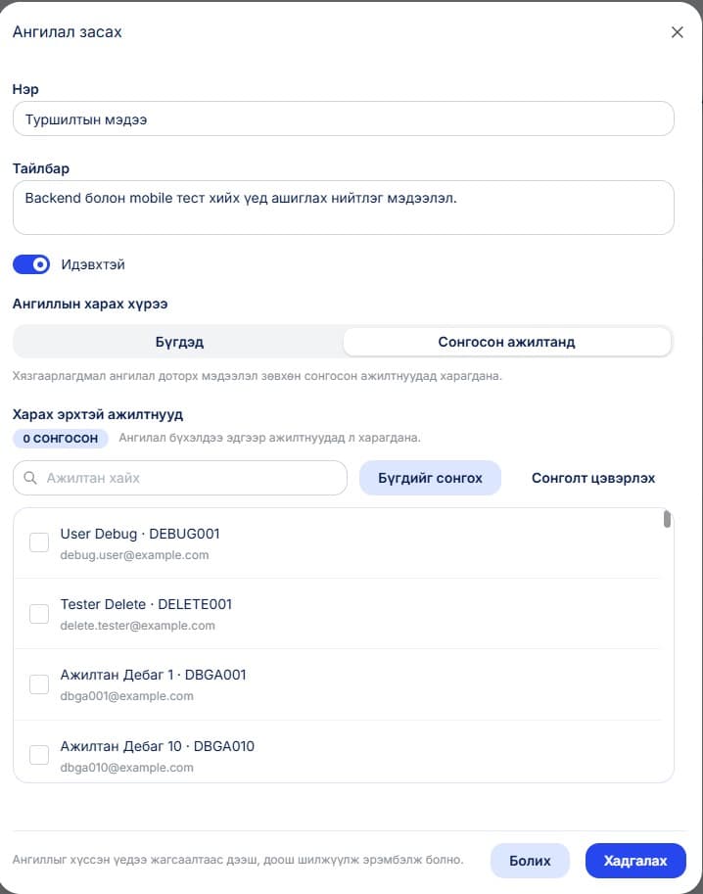Select the Сонгосон ажилтанд tab
Screen dimensions: 703x894
(507, 342)
